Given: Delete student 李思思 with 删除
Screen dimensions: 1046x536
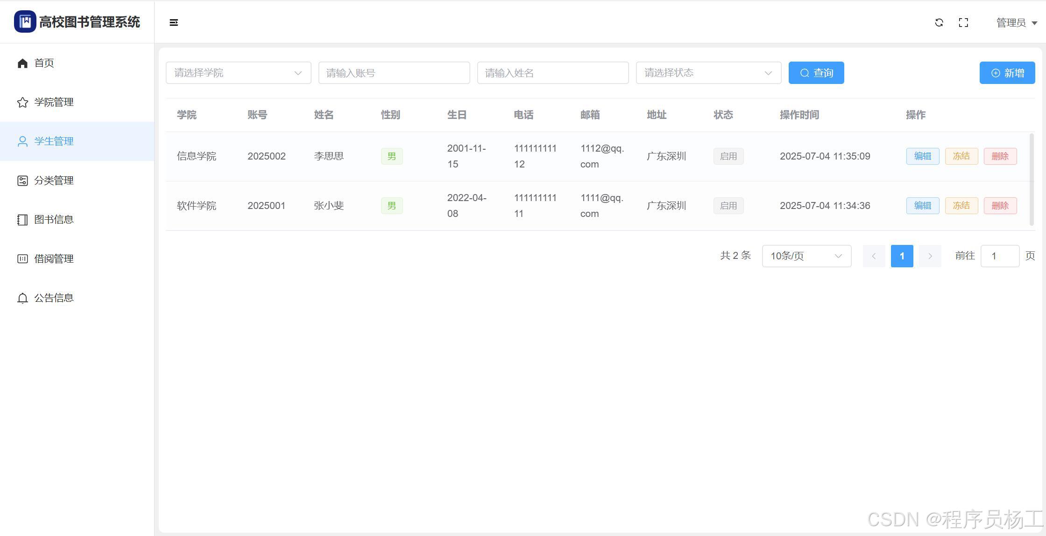Looking at the screenshot, I should click(1000, 156).
